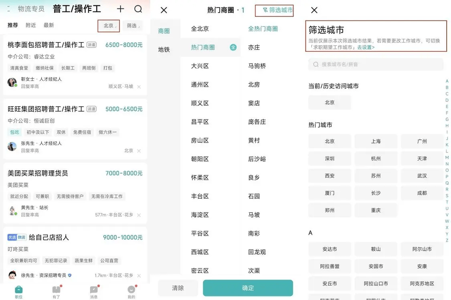Open the 职位 tab icon in bottom bar
The image size is (451, 300).
[x=19, y=289]
